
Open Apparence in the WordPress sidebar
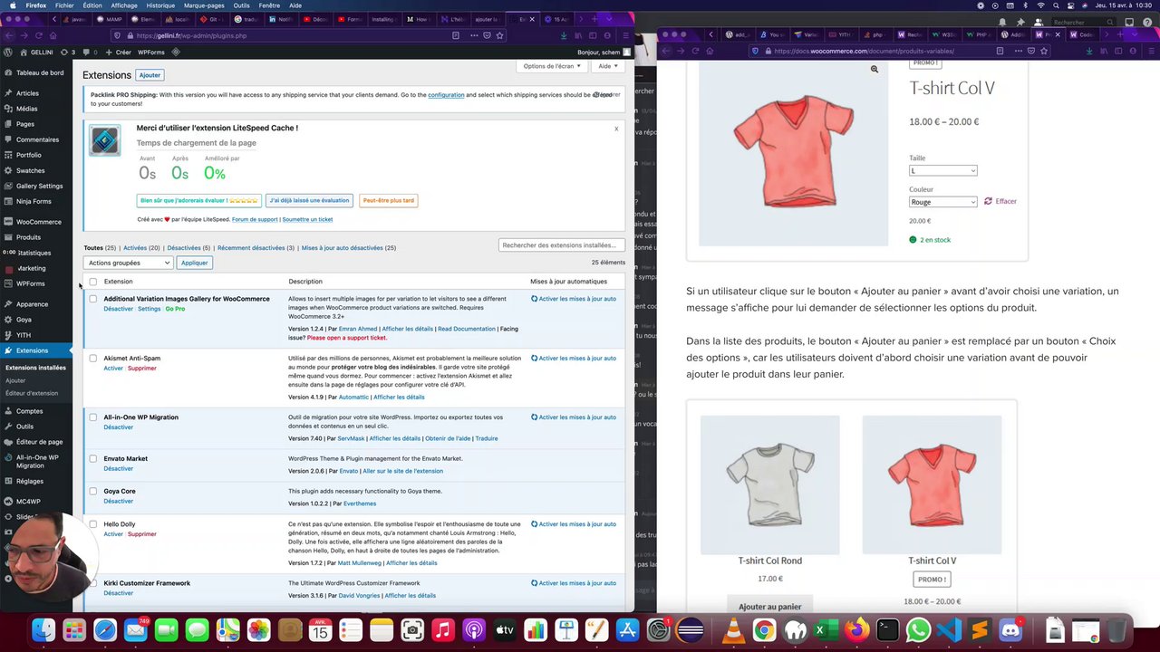click(x=32, y=304)
